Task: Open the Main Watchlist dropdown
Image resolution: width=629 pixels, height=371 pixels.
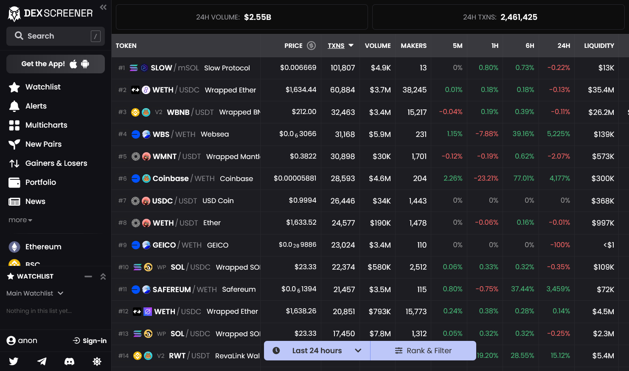Action: 35,293
